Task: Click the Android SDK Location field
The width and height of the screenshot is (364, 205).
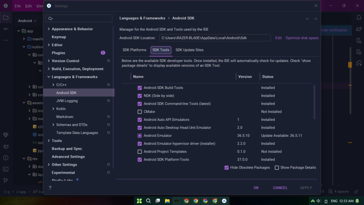Action: tap(215, 38)
